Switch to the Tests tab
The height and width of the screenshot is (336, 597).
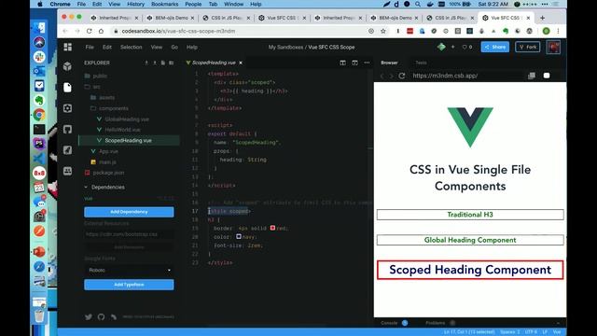(x=421, y=63)
